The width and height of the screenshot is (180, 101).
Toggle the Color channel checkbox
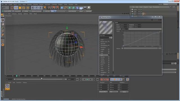(109, 40)
